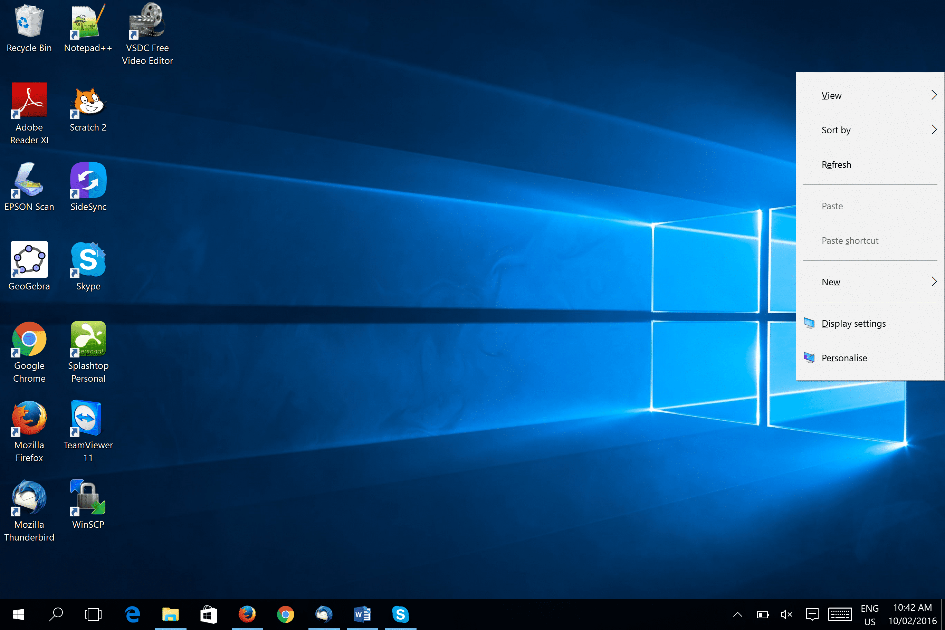The image size is (945, 630).
Task: Choose Refresh in context menu
Action: pos(870,165)
